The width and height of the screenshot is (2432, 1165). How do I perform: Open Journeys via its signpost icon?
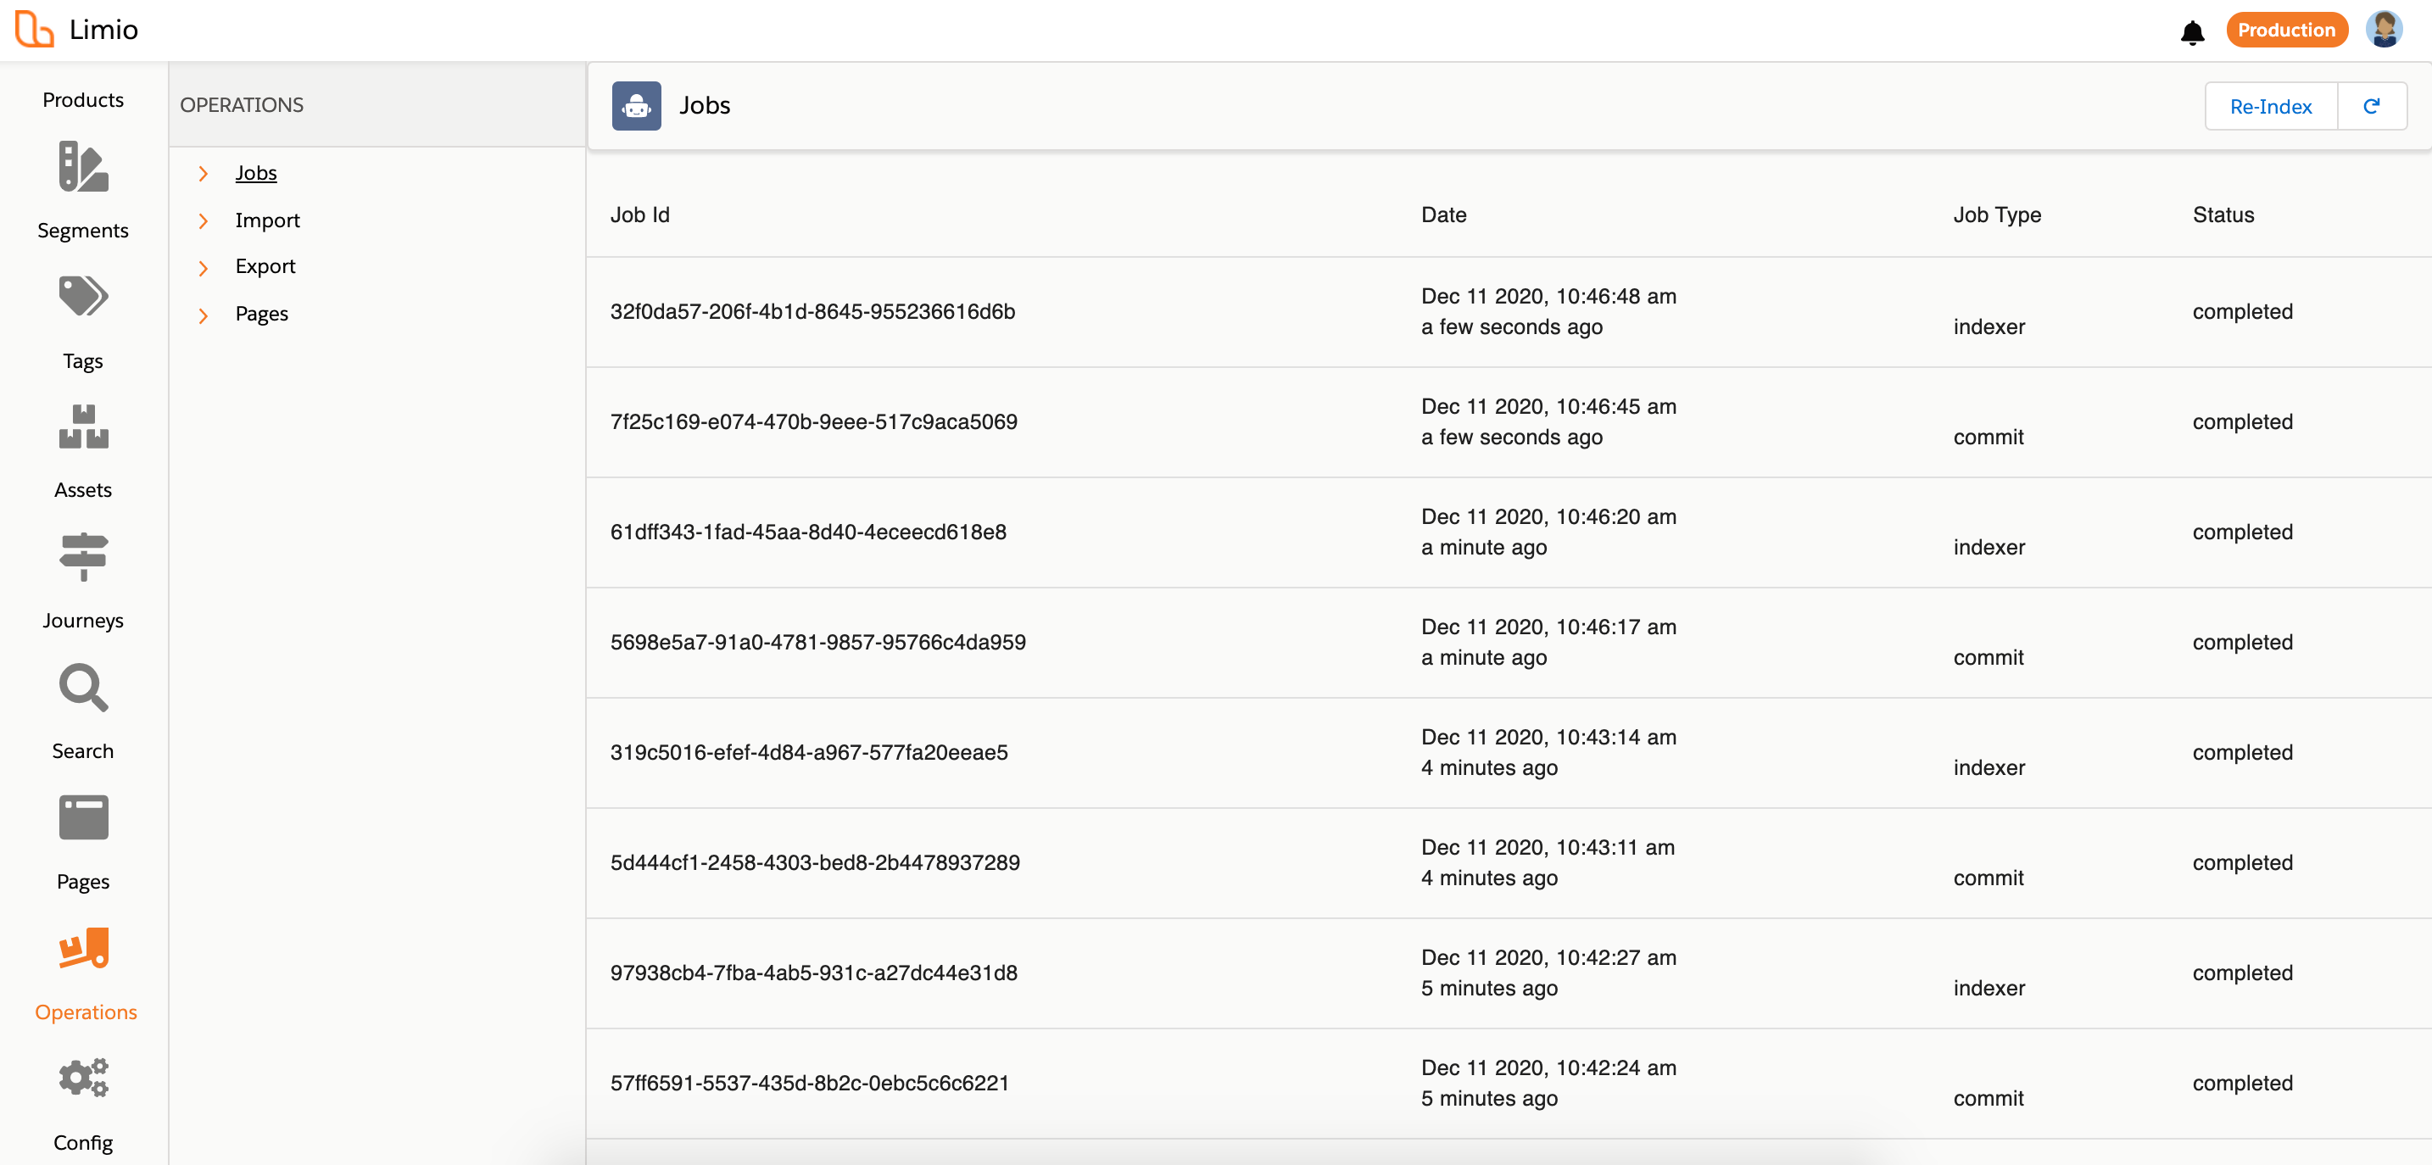83,557
